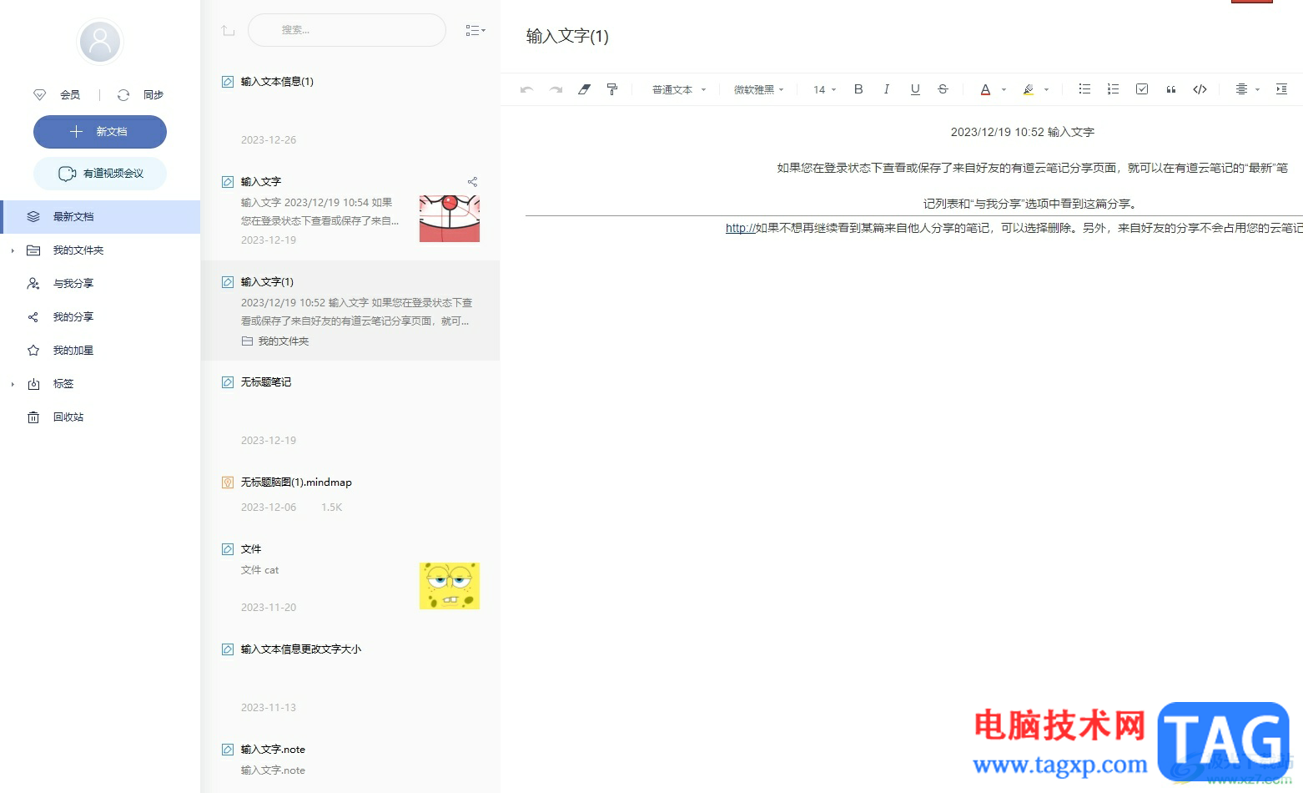Screen dimensions: 1303x793
Task: Create a new document with 新文档
Action: (100, 131)
